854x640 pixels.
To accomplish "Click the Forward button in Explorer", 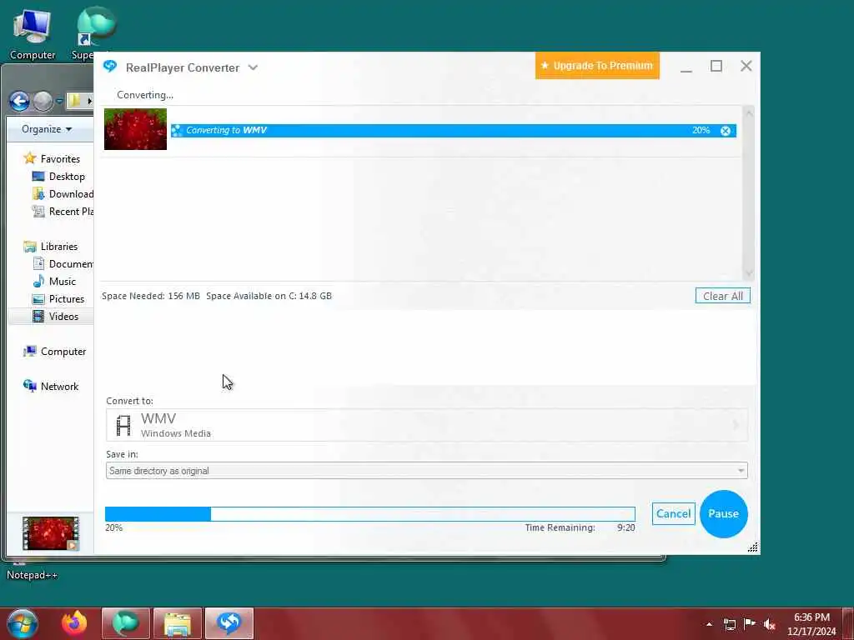I will click(43, 101).
